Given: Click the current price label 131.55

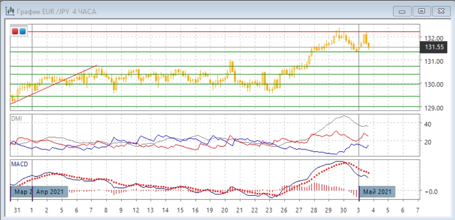Looking at the screenshot, I should point(434,47).
